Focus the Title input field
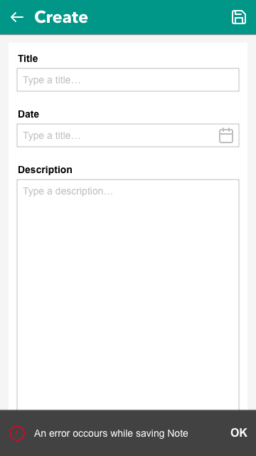 128,80
